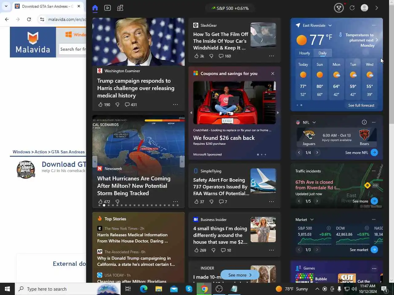Expand Market widget dropdown
Screen dimensions: 394x295
[x=312, y=220]
